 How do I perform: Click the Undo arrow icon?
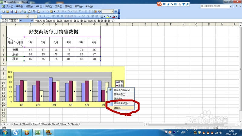pos(63,12)
